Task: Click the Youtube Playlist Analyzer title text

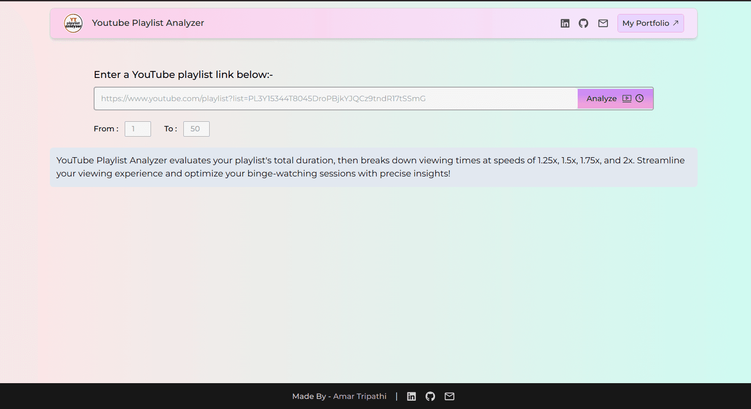Action: 148,23
